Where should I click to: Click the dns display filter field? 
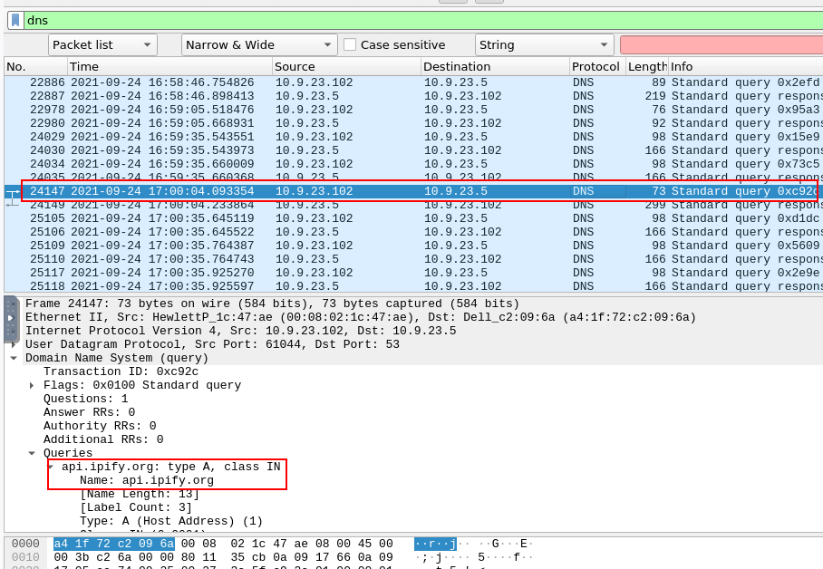(423, 21)
